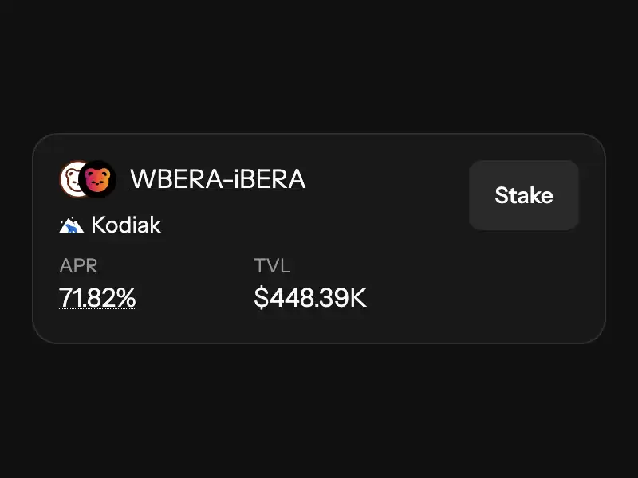Click the $448.39K TVL value
The width and height of the screenshot is (638, 478).
coord(310,297)
